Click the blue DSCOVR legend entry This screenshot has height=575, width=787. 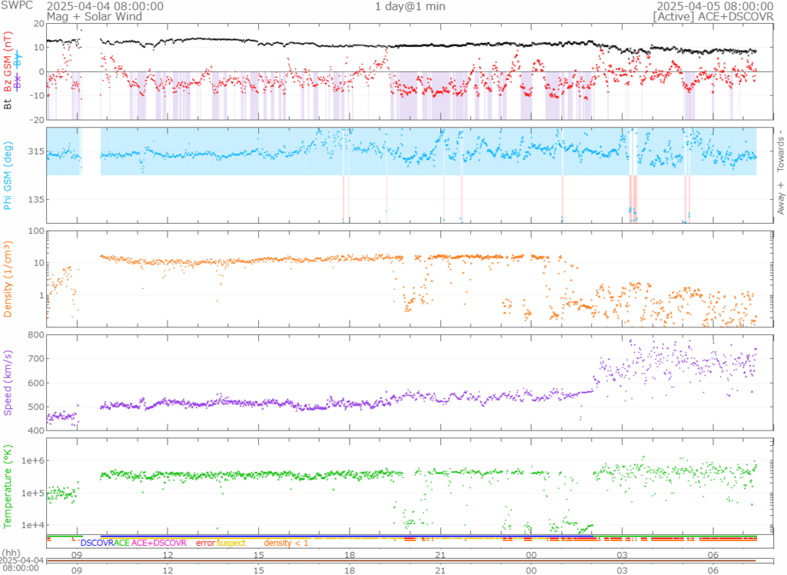(x=97, y=543)
